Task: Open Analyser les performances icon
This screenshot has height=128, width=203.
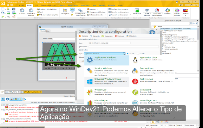Action: (157, 10)
